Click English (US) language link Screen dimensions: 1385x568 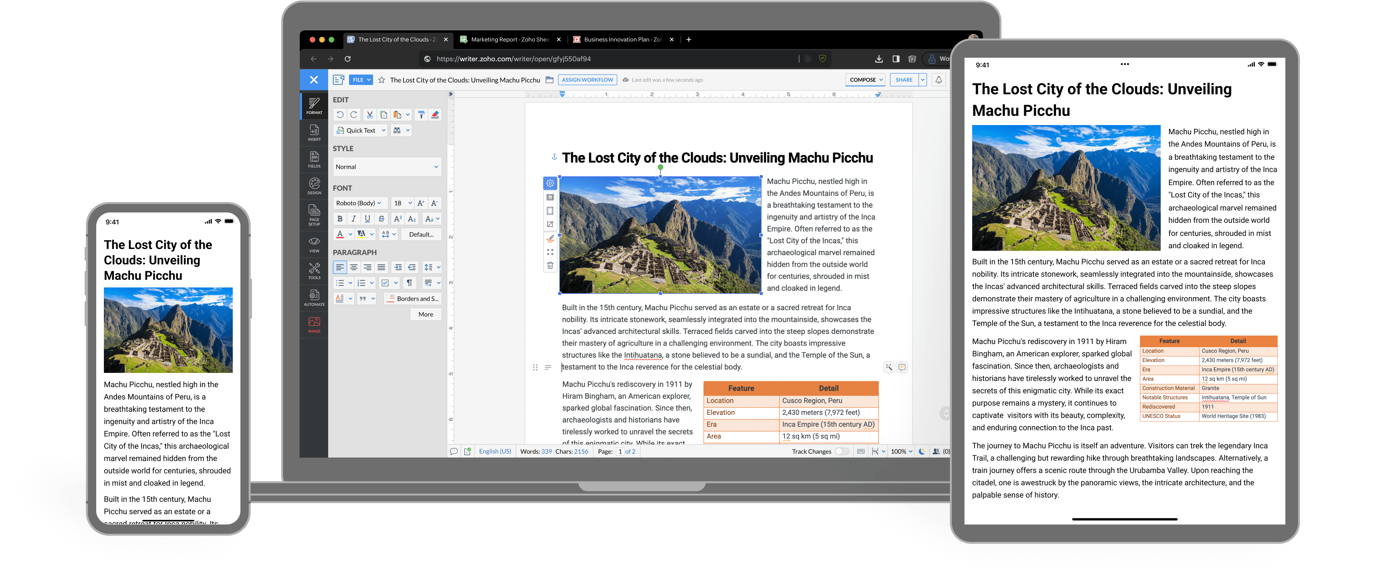tap(495, 451)
